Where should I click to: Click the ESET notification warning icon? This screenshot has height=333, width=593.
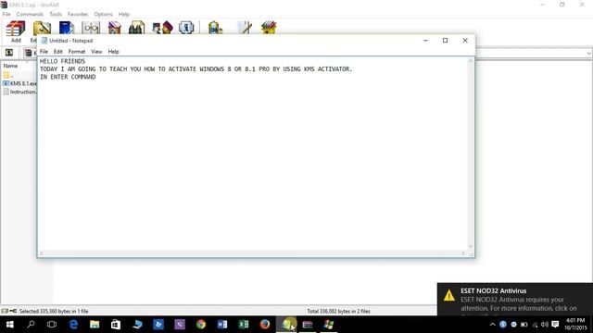448,295
